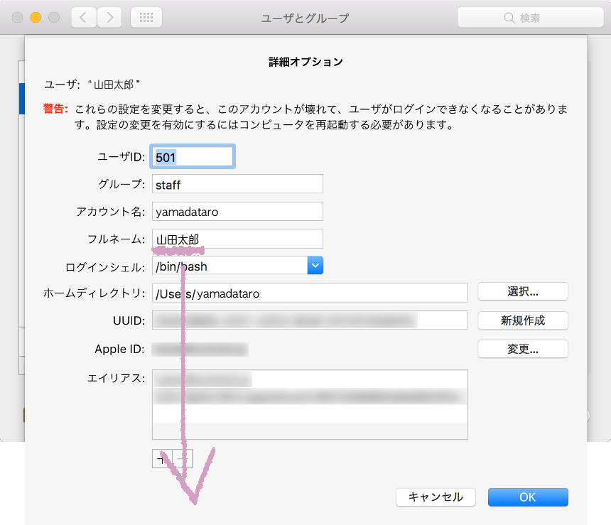611x525 pixels.
Task: Click inside the UUID text field
Action: pyautogui.click(x=309, y=320)
